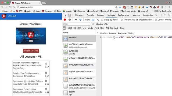
Task: Click the Reload Lessons button
Action: 31,51
